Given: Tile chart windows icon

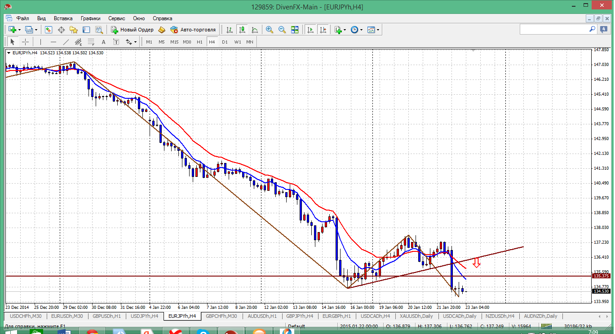Looking at the screenshot, I should 295,30.
